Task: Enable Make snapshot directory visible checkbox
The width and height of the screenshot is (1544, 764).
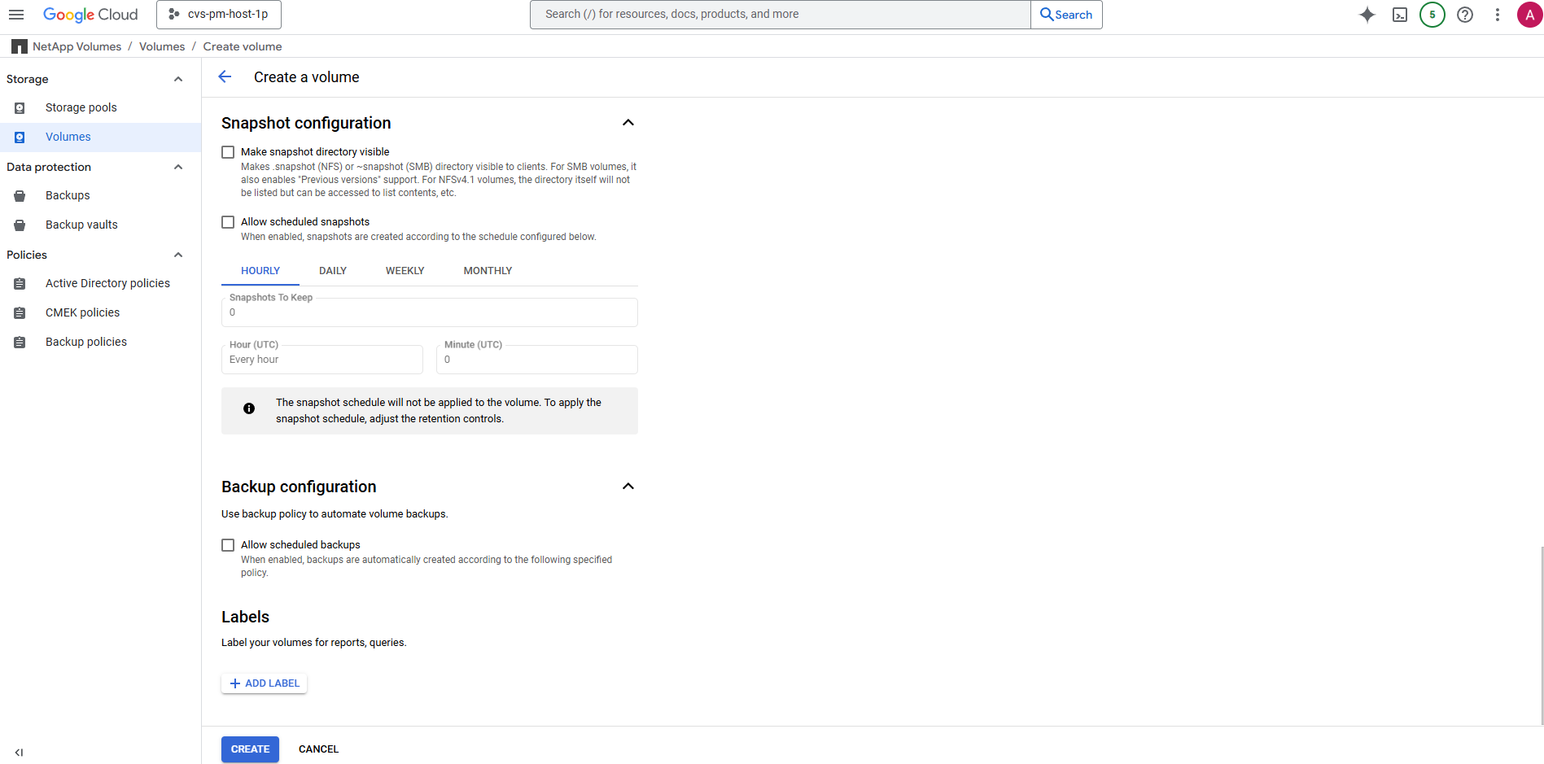Action: [228, 152]
